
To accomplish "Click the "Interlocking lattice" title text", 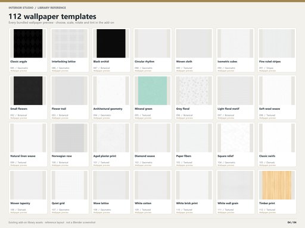I will pos(64,62).
